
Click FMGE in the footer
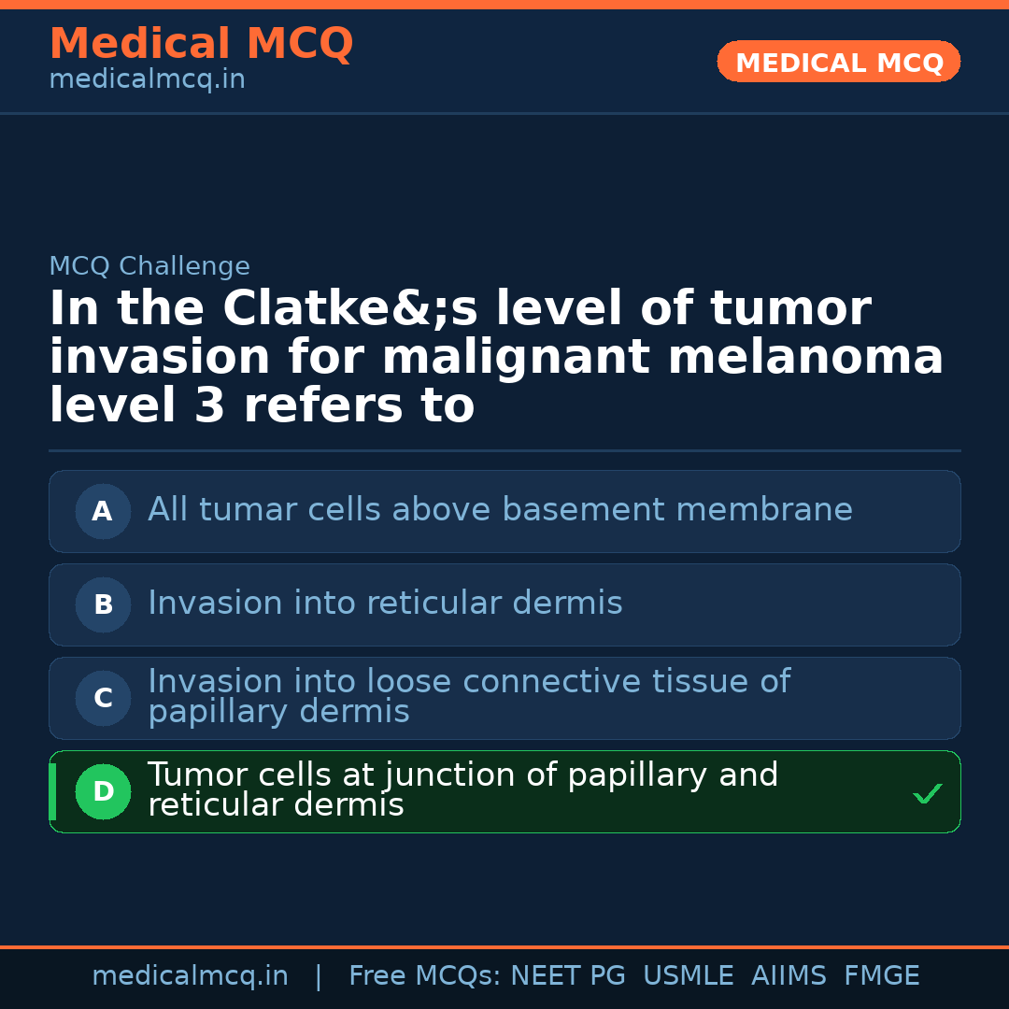click(881, 976)
